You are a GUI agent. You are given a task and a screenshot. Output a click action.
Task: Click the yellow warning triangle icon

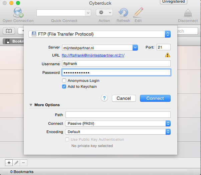click(168, 55)
